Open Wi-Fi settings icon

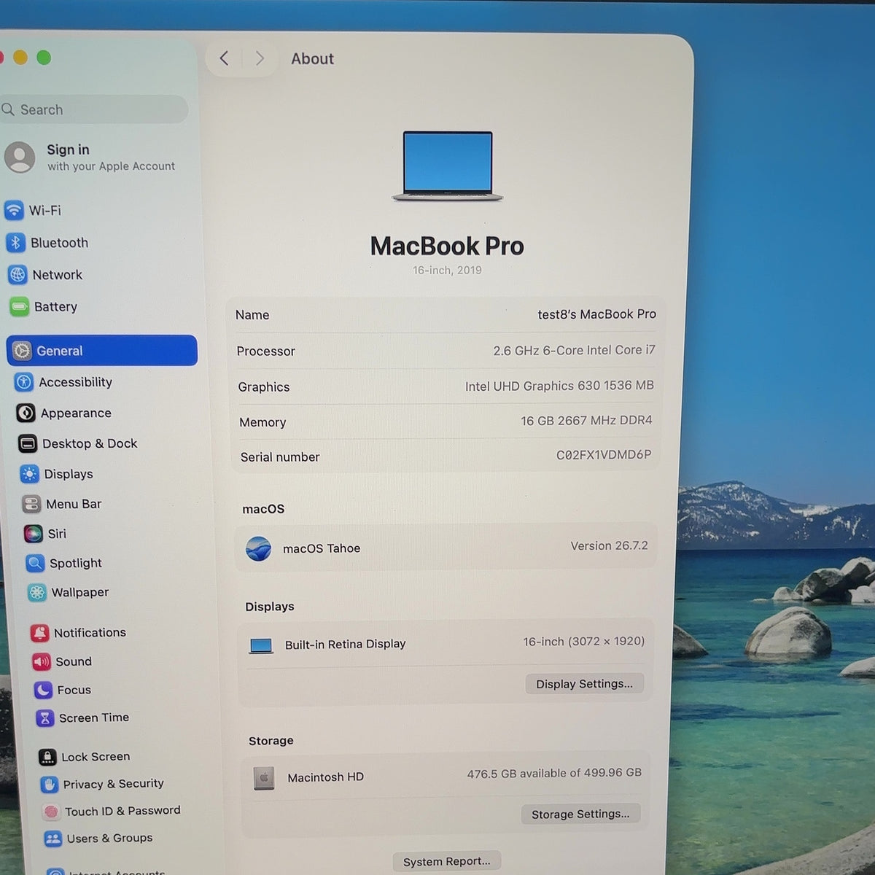click(14, 210)
